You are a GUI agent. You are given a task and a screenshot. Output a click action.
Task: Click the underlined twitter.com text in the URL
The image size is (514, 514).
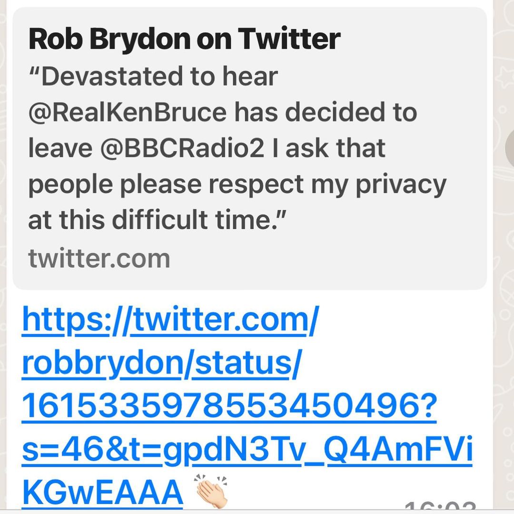tap(220, 320)
